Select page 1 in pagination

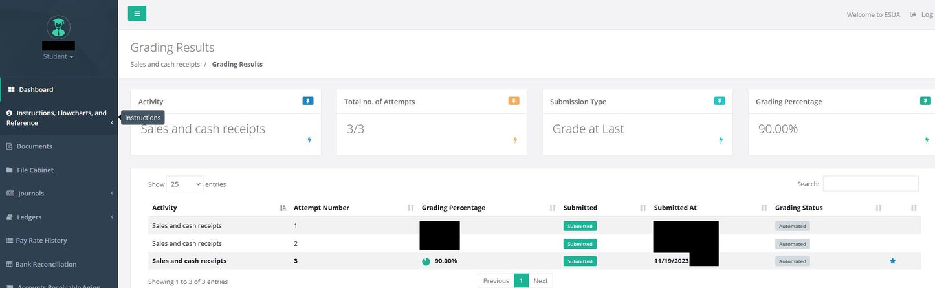521,281
